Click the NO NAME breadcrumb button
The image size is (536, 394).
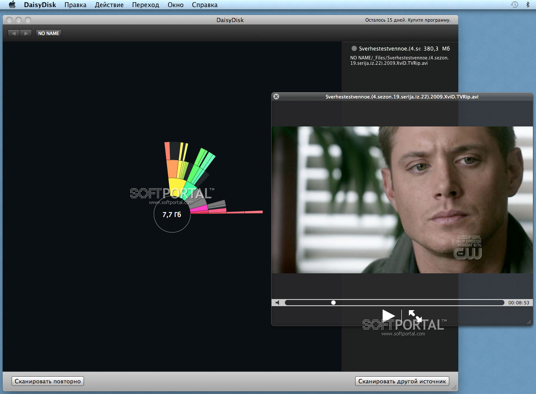pyautogui.click(x=48, y=33)
